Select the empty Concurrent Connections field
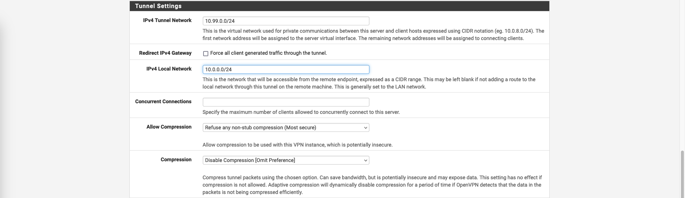Viewport: 685px width, 198px height. coord(286,102)
